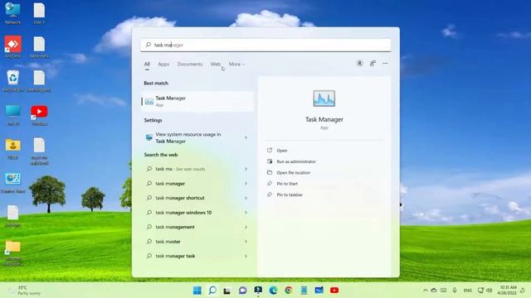Image resolution: width=531 pixels, height=298 pixels.
Task: Open Task View on taskbar
Action: [x=227, y=291]
